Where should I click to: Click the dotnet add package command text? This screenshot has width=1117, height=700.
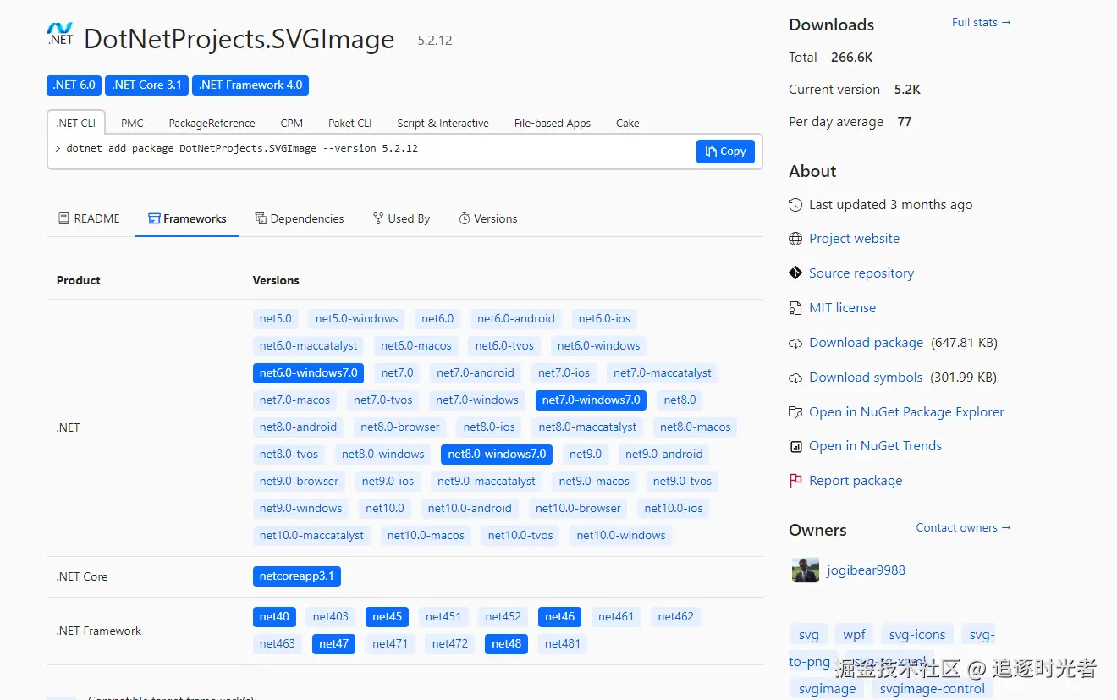[242, 148]
